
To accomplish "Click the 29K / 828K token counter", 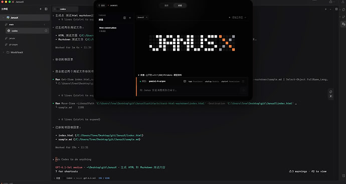I will tap(104, 178).
